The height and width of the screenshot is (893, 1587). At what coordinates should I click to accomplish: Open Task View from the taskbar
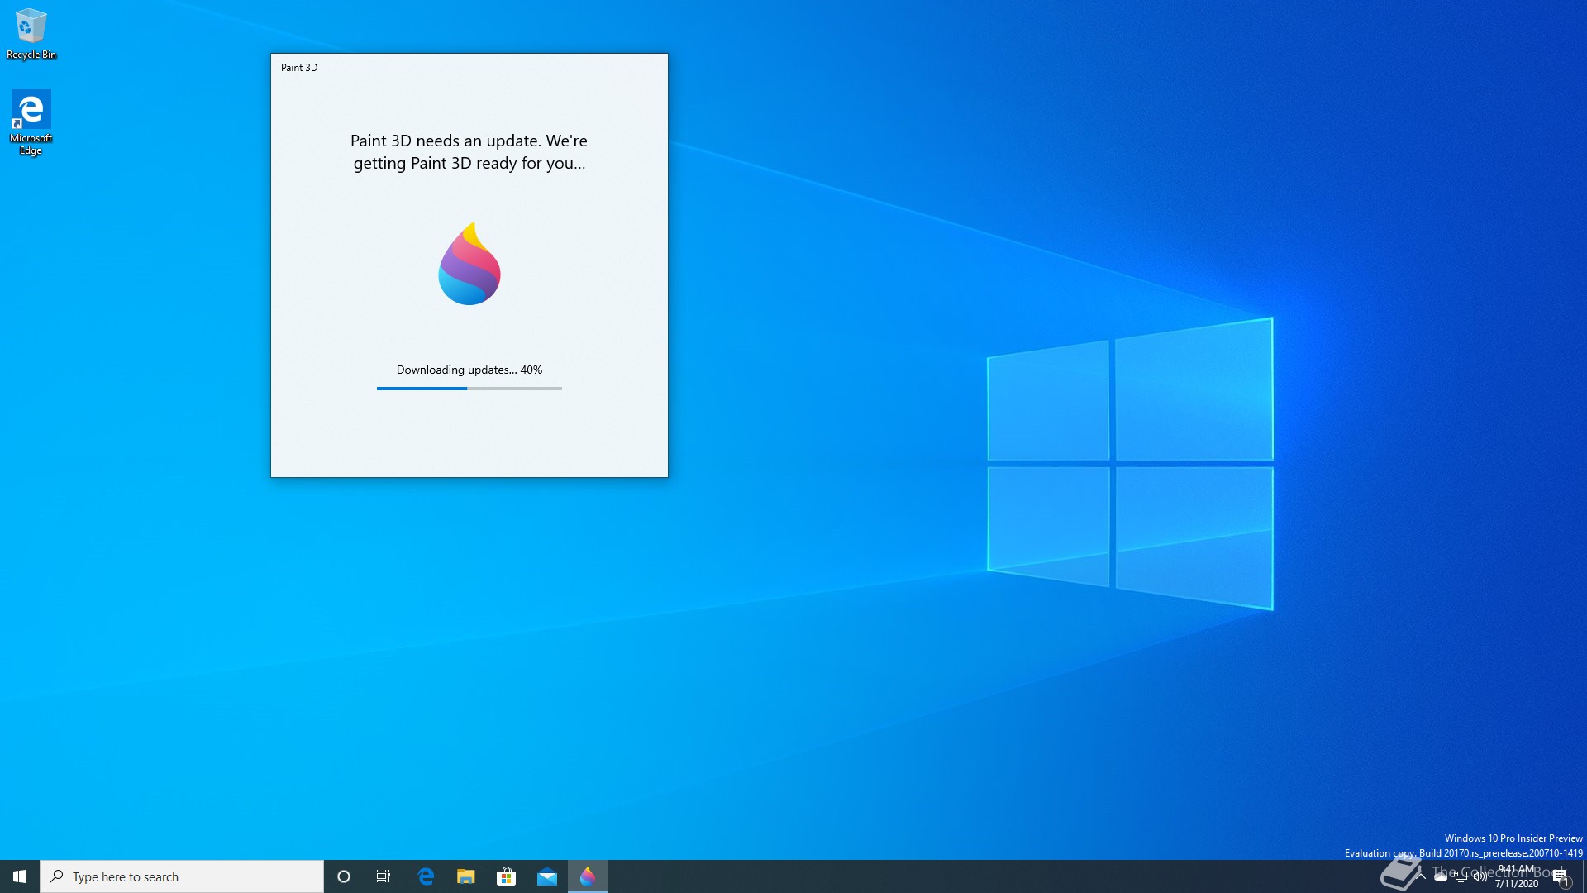pyautogui.click(x=384, y=876)
